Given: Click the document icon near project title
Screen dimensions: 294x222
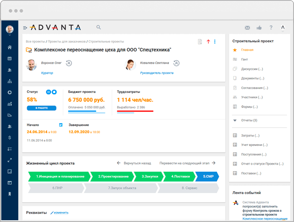Looking at the screenshot, I should 200,41.
